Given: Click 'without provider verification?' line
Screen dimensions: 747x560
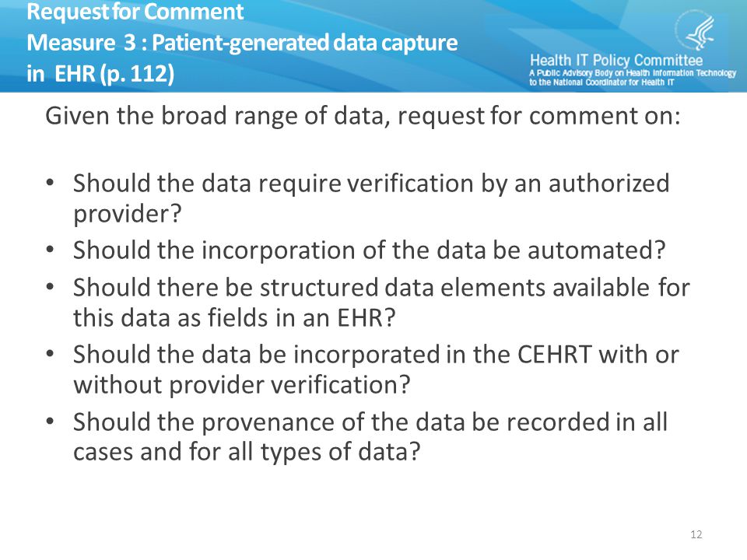Looking at the screenshot, I should coord(241,385).
